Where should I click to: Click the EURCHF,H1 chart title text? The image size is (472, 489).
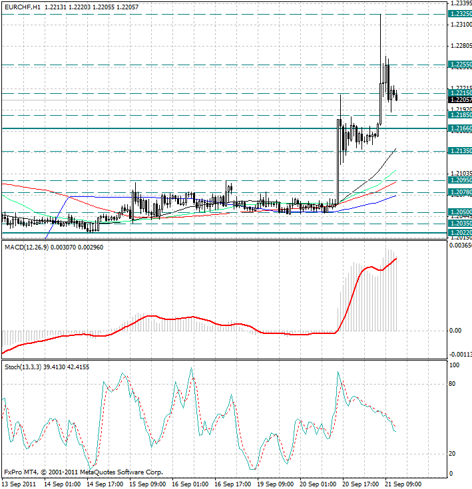(x=22, y=6)
